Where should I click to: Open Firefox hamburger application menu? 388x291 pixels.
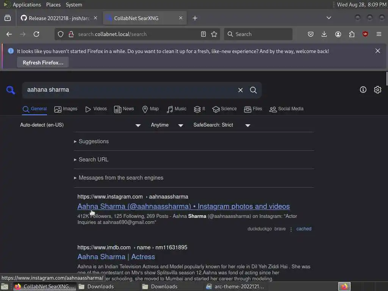coord(379,34)
